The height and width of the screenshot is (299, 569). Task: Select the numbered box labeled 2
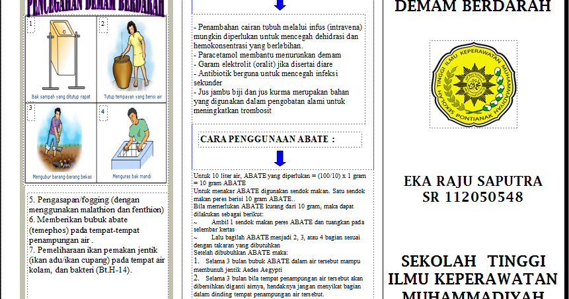103,25
